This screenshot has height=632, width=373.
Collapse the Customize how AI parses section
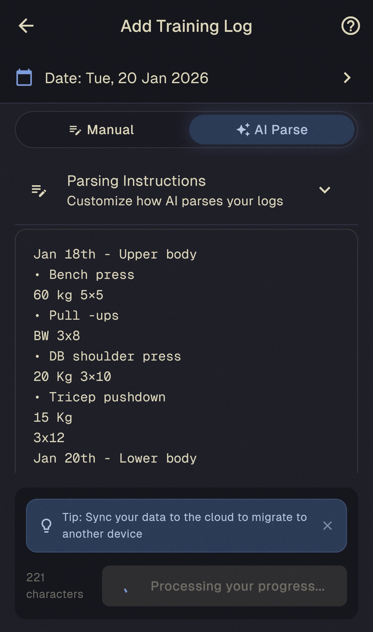[x=324, y=190]
